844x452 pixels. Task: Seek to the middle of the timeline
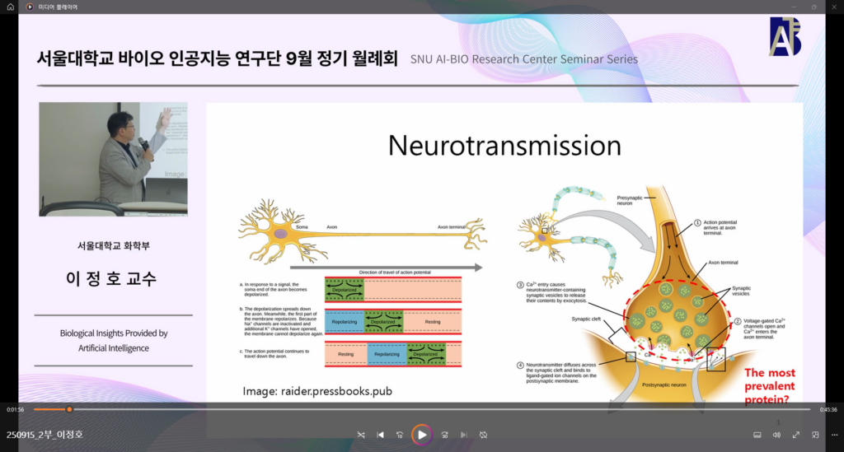(422, 409)
